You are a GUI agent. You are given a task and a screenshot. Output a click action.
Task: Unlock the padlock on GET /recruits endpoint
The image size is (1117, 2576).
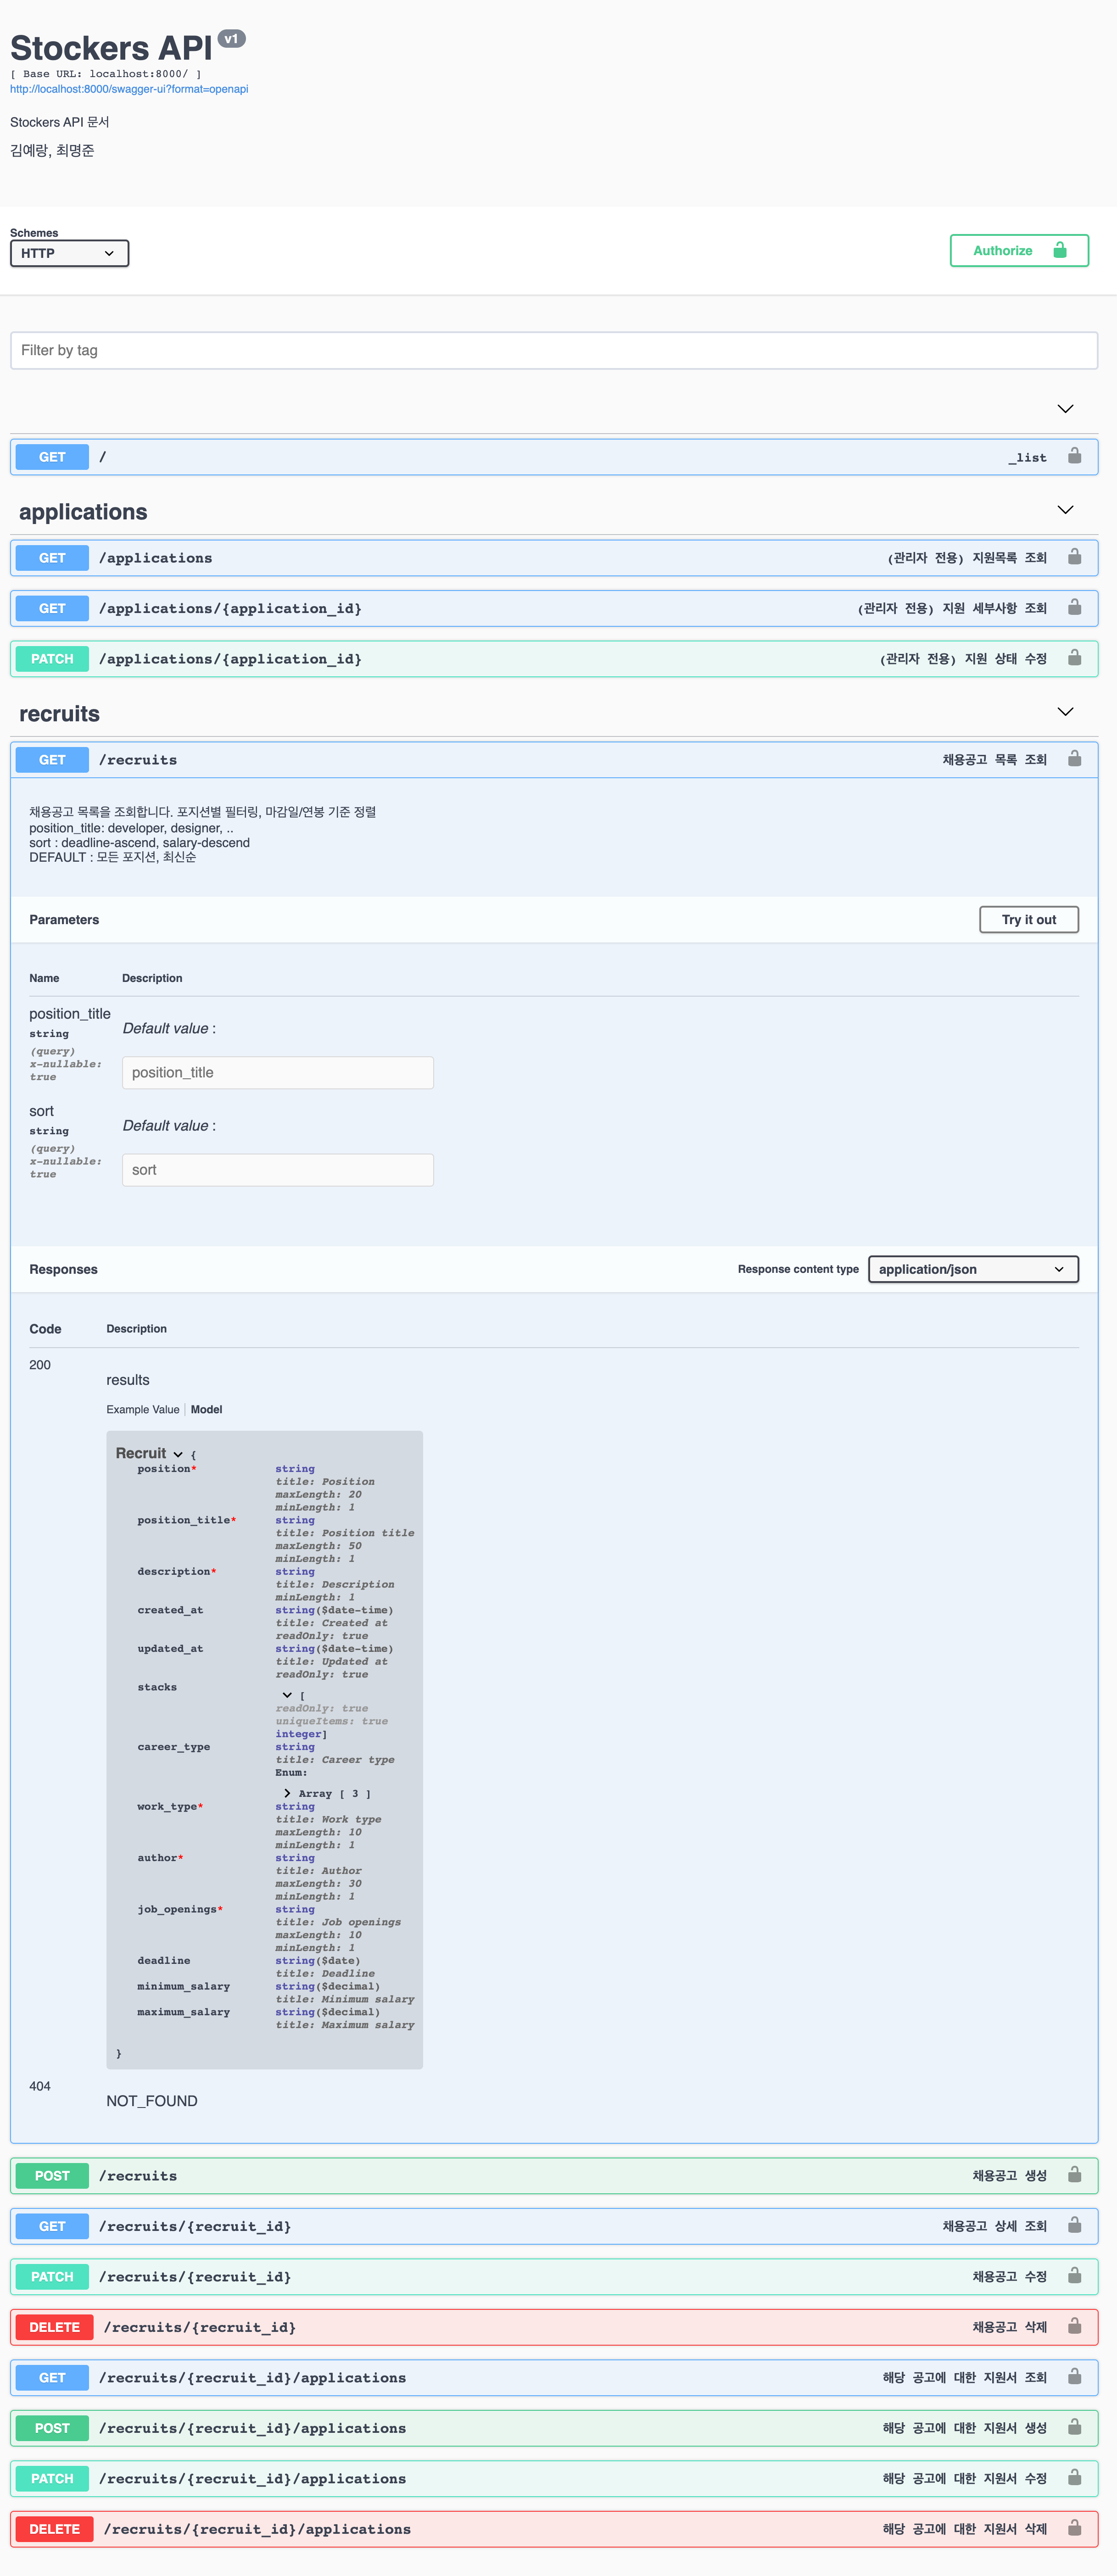[x=1075, y=759]
